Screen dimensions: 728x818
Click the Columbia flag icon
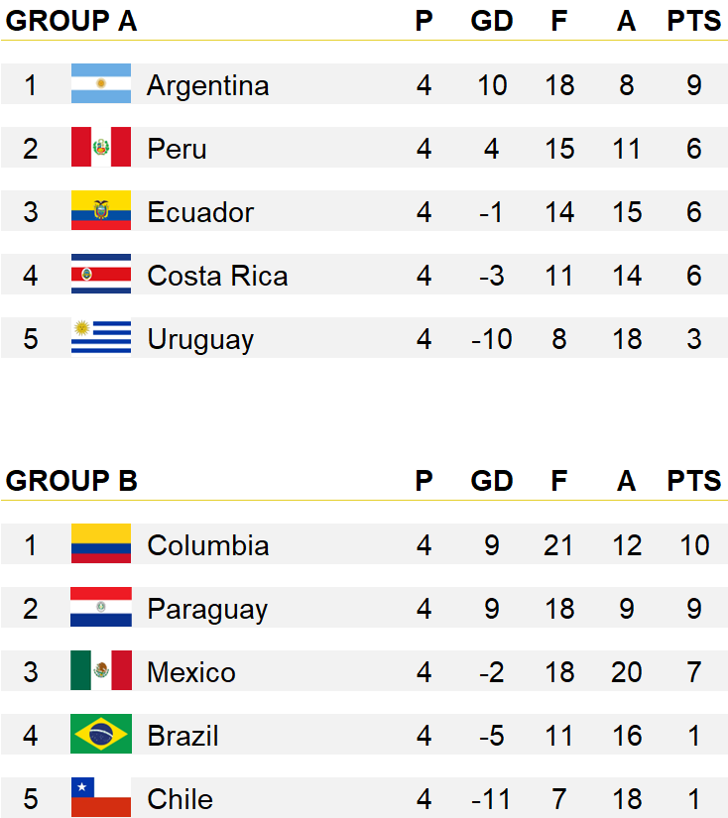pyautogui.click(x=101, y=543)
